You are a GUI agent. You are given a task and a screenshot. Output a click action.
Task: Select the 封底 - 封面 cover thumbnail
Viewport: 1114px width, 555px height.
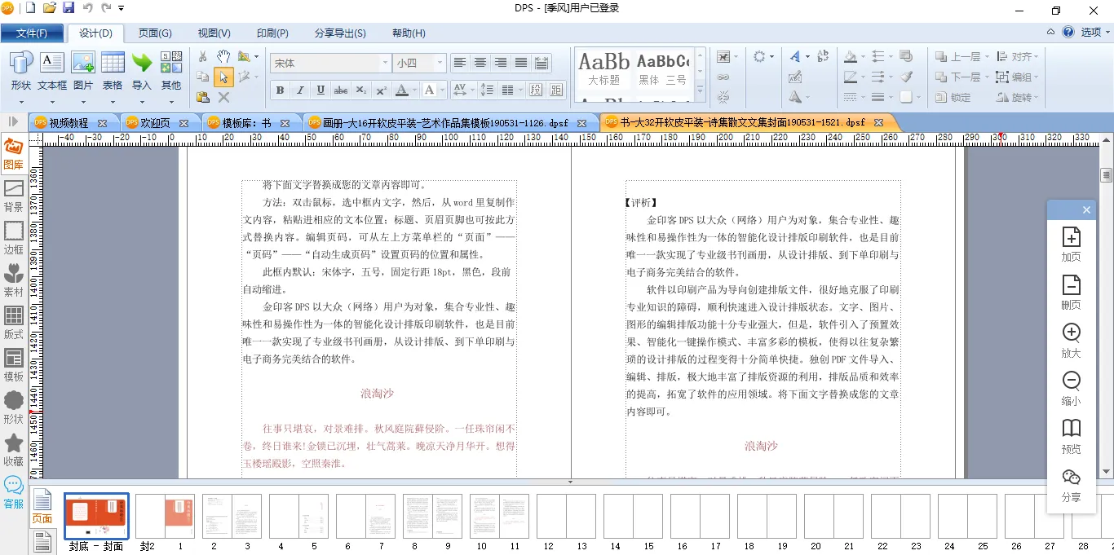pos(96,517)
